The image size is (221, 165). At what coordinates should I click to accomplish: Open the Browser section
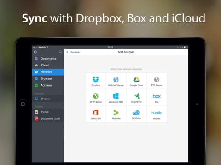[x=48, y=79]
